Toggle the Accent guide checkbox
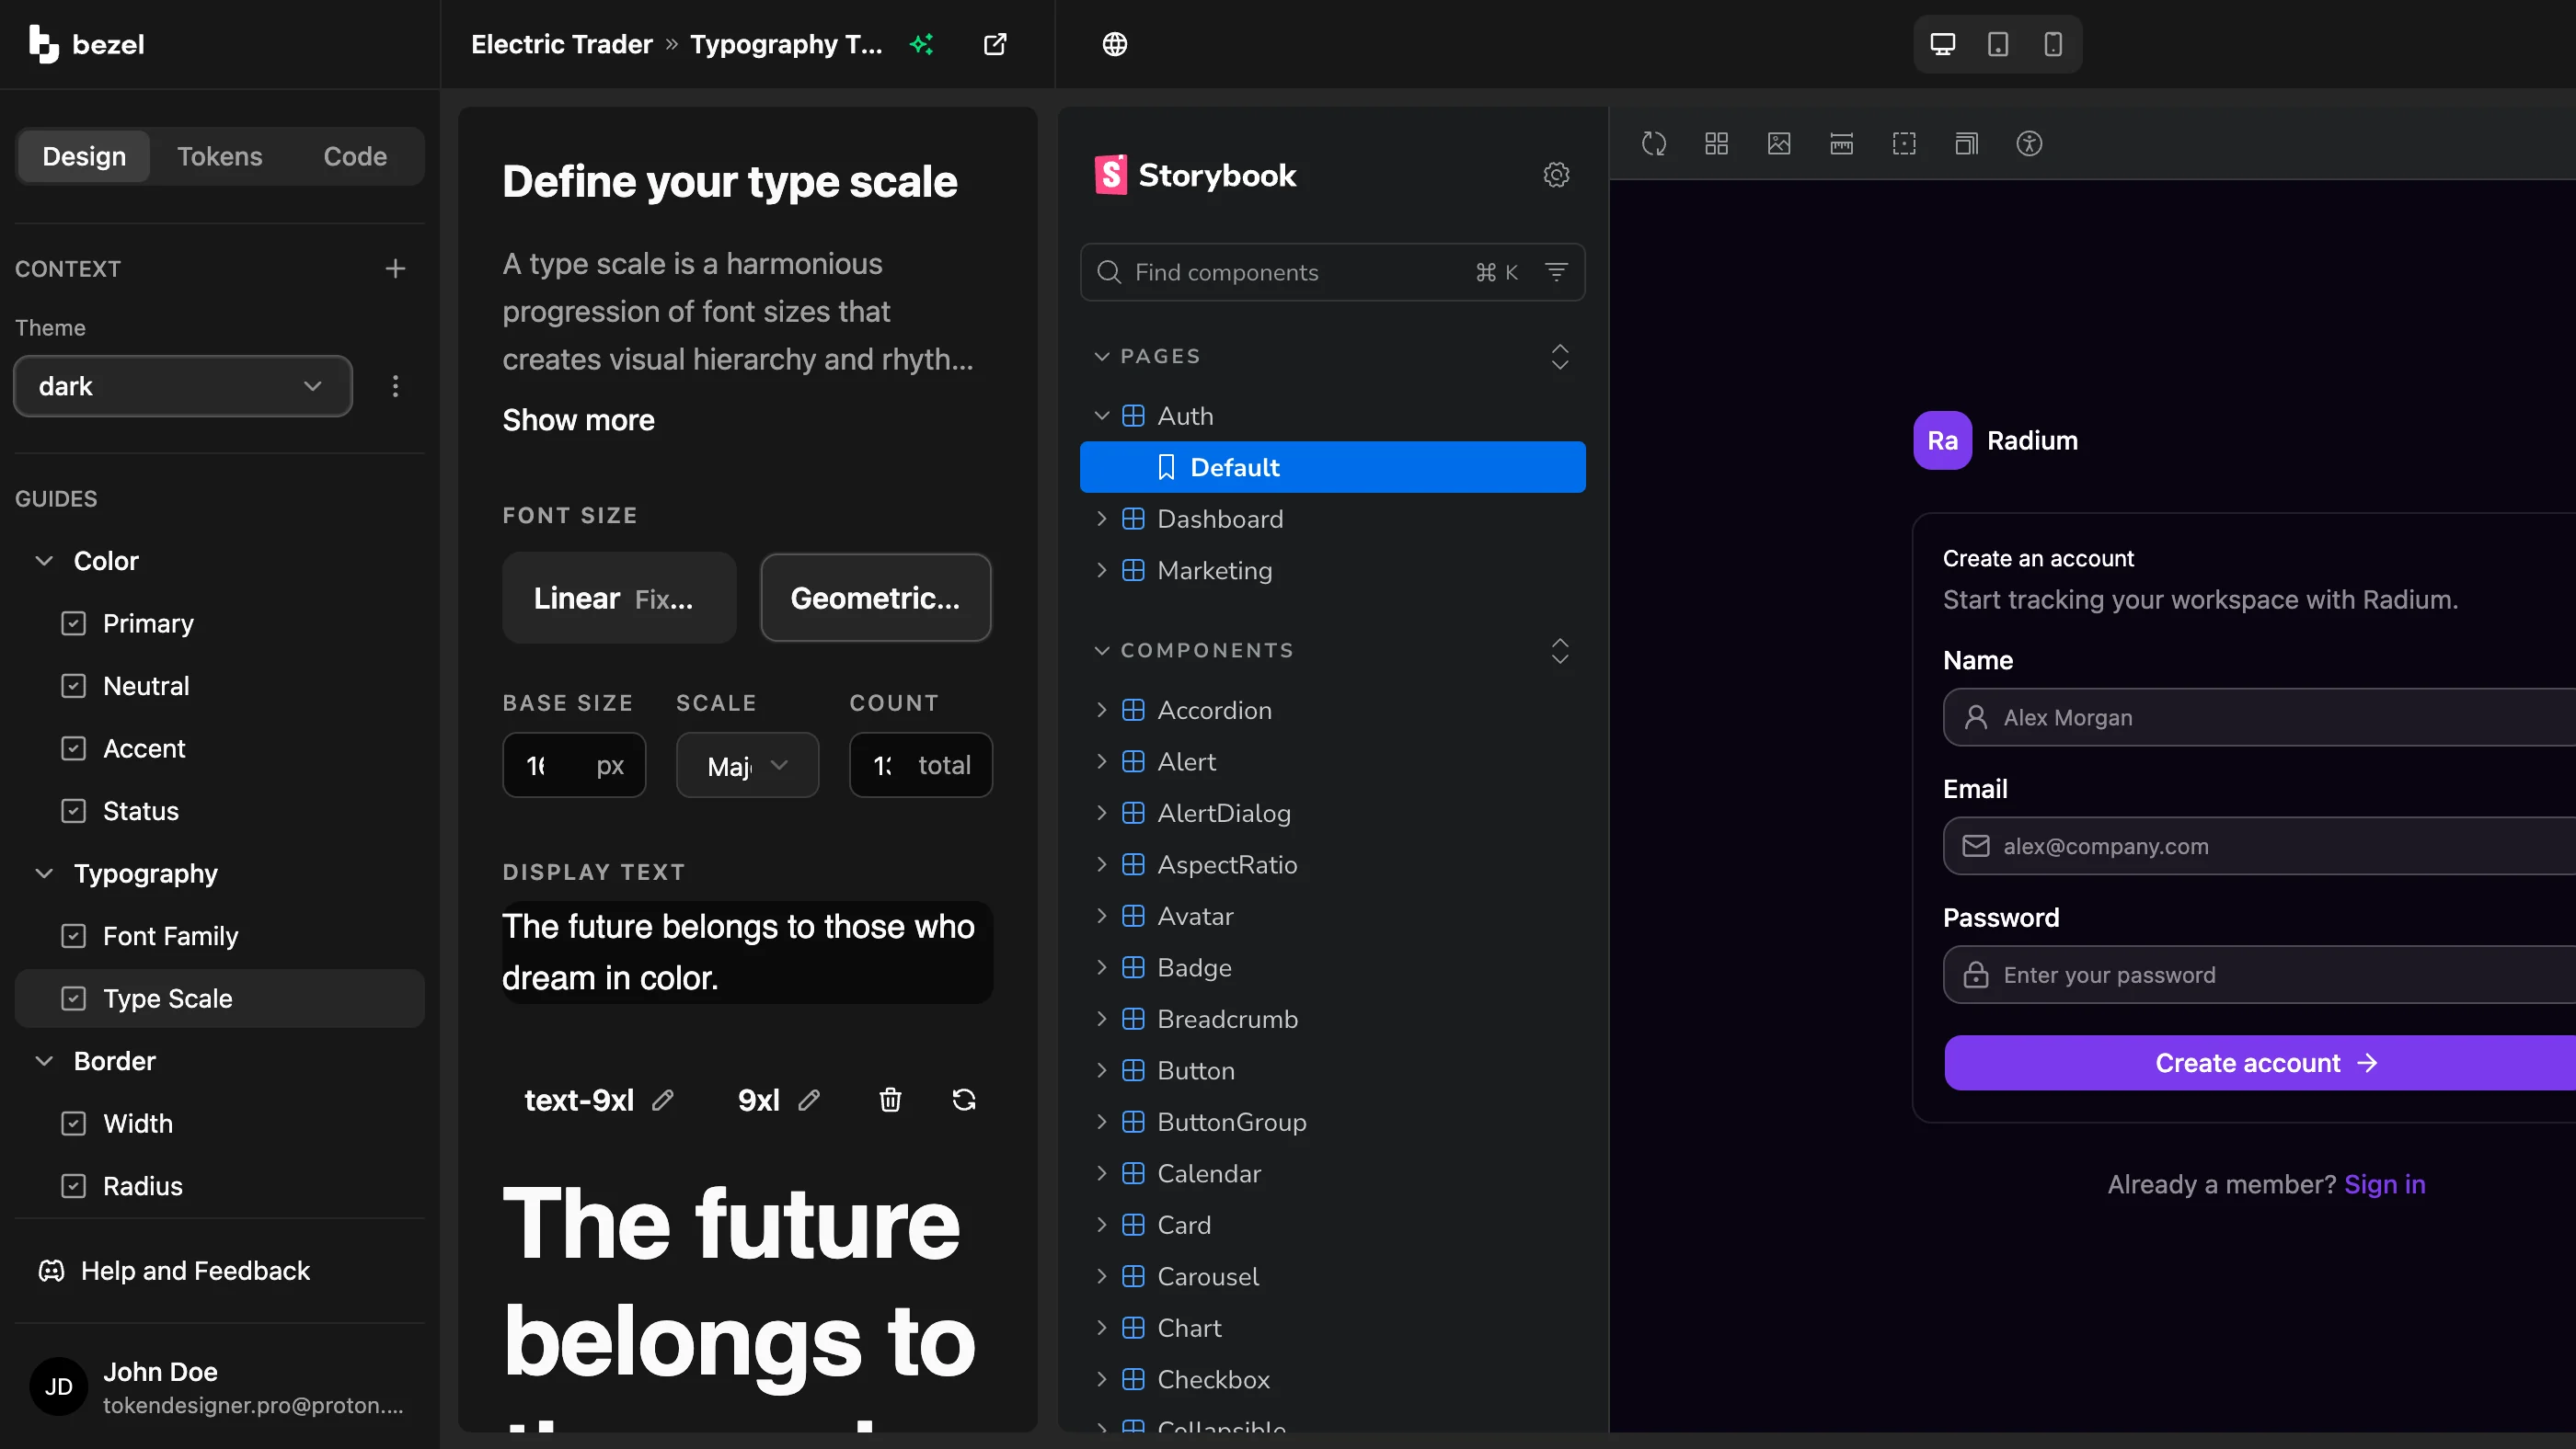 (x=73, y=748)
